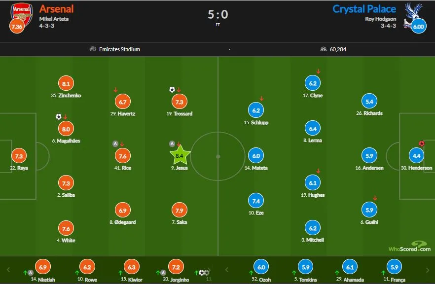The width and height of the screenshot is (435, 284).
Task: Select Eze's 7.4 rating badge
Action: (256, 201)
